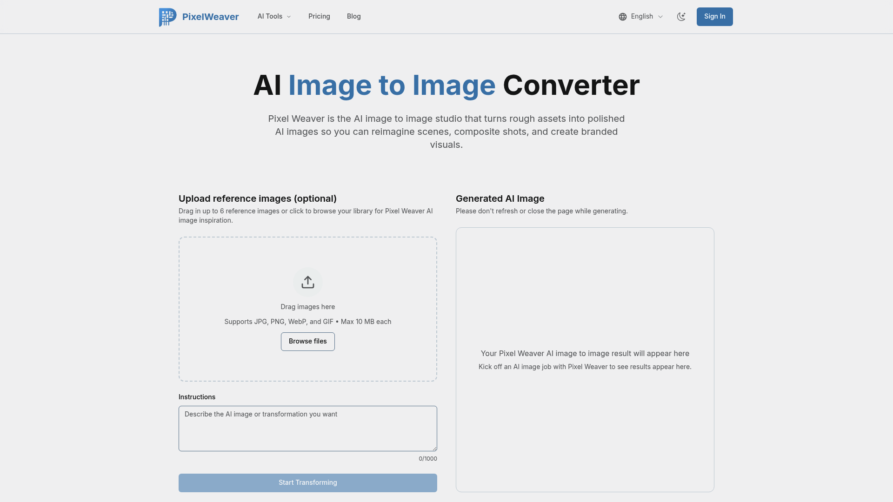This screenshot has width=893, height=502.
Task: Click the Sign In button
Action: click(x=714, y=16)
